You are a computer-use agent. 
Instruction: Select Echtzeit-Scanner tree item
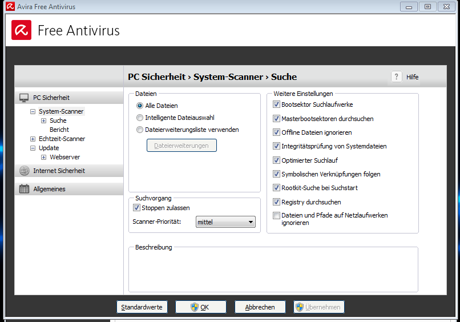tap(62, 139)
